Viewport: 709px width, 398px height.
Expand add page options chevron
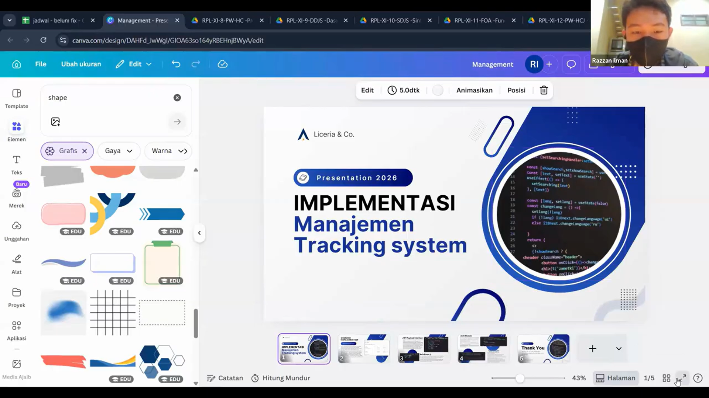click(619, 349)
